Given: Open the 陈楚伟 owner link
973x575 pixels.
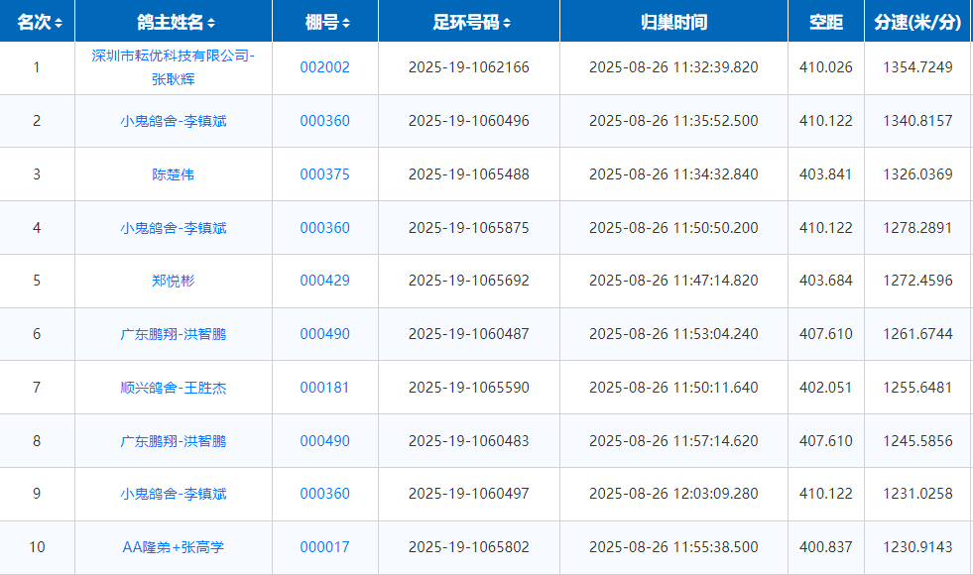Looking at the screenshot, I should pos(174,174).
